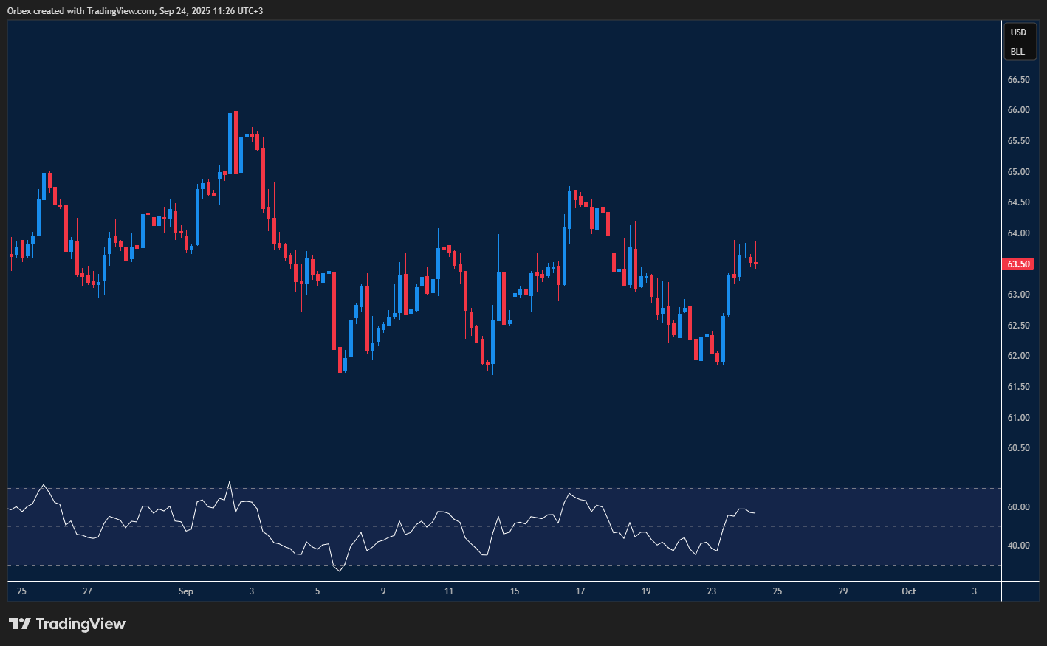Click the last candlestick beside the price tag
1047x646 pixels.
tap(755, 263)
